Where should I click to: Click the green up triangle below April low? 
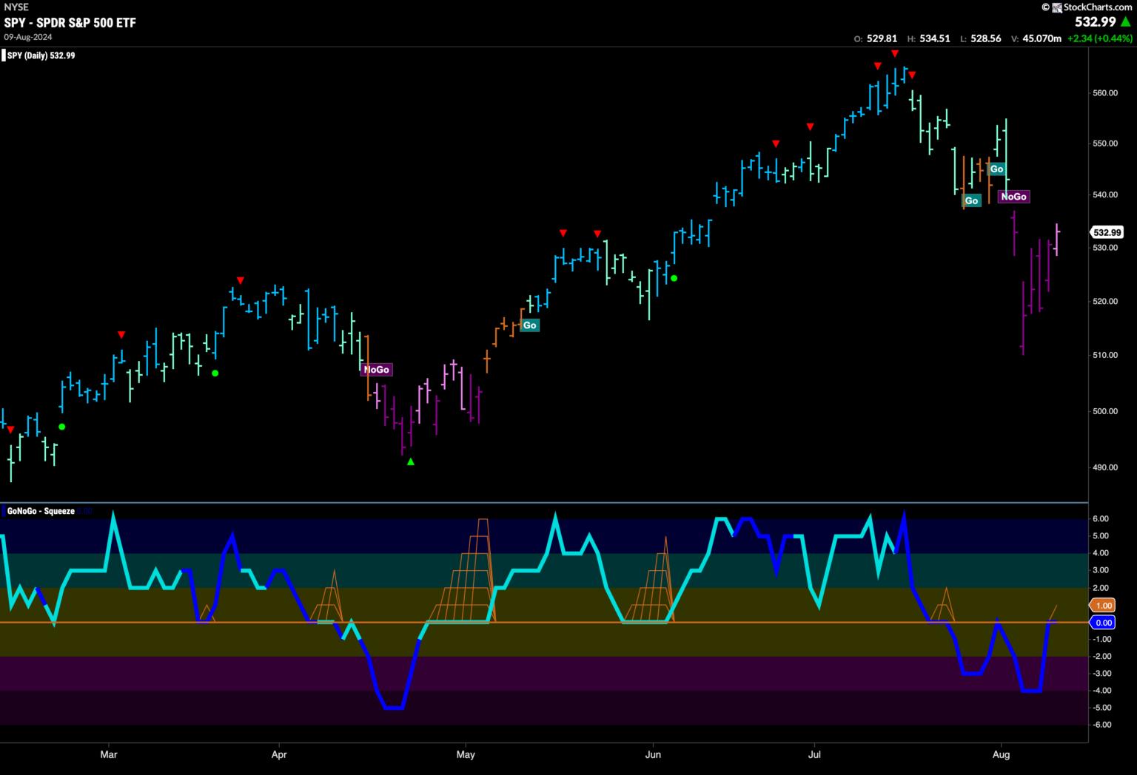pyautogui.click(x=411, y=462)
